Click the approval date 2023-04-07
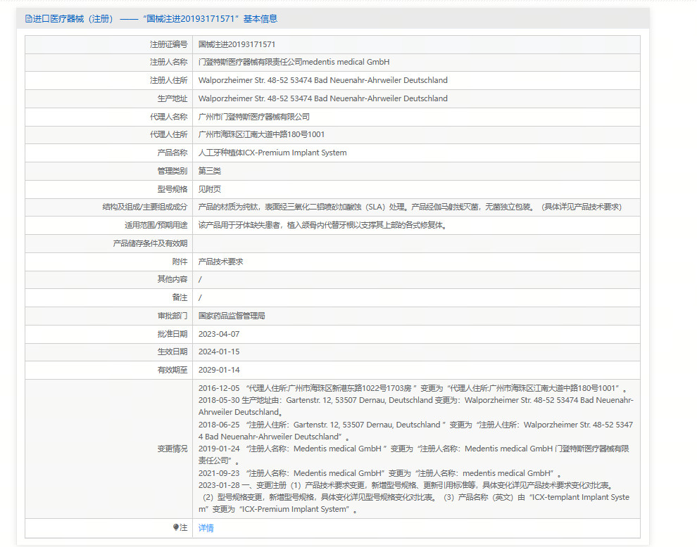The width and height of the screenshot is (697, 547). tap(218, 334)
